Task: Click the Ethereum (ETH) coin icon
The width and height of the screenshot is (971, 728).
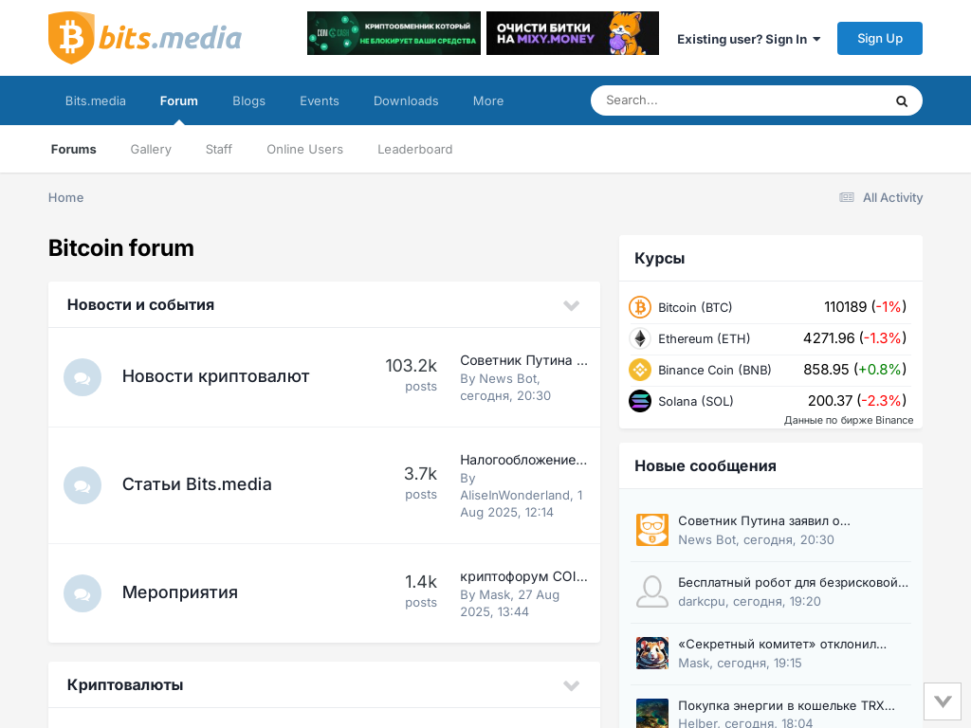Action: pyautogui.click(x=640, y=338)
